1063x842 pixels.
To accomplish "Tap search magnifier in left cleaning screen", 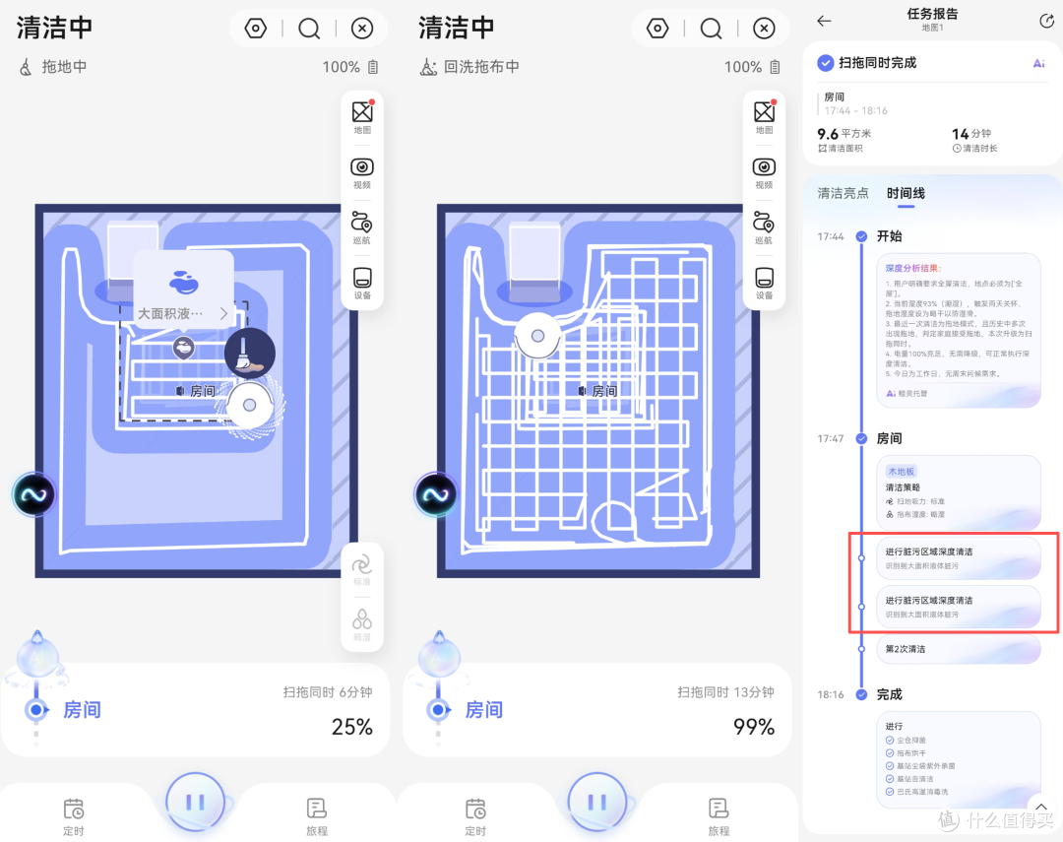I will coord(309,29).
